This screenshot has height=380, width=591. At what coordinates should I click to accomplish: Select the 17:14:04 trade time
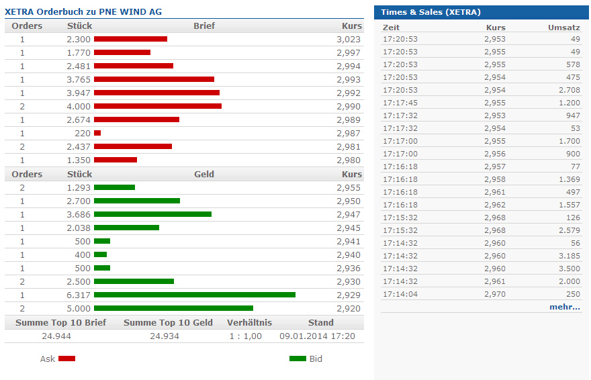point(400,294)
